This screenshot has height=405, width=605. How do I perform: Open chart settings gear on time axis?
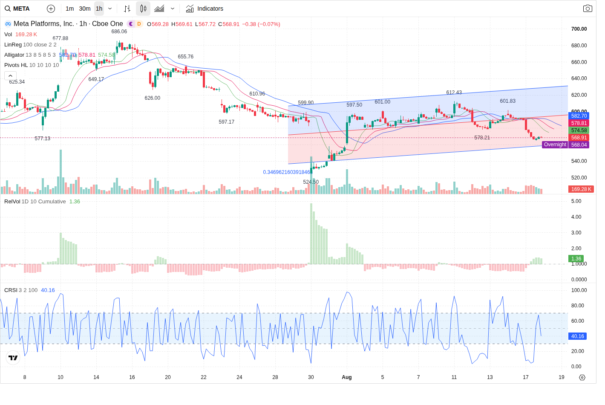[x=582, y=377]
